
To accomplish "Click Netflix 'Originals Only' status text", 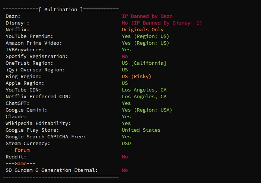I will point(143,29).
